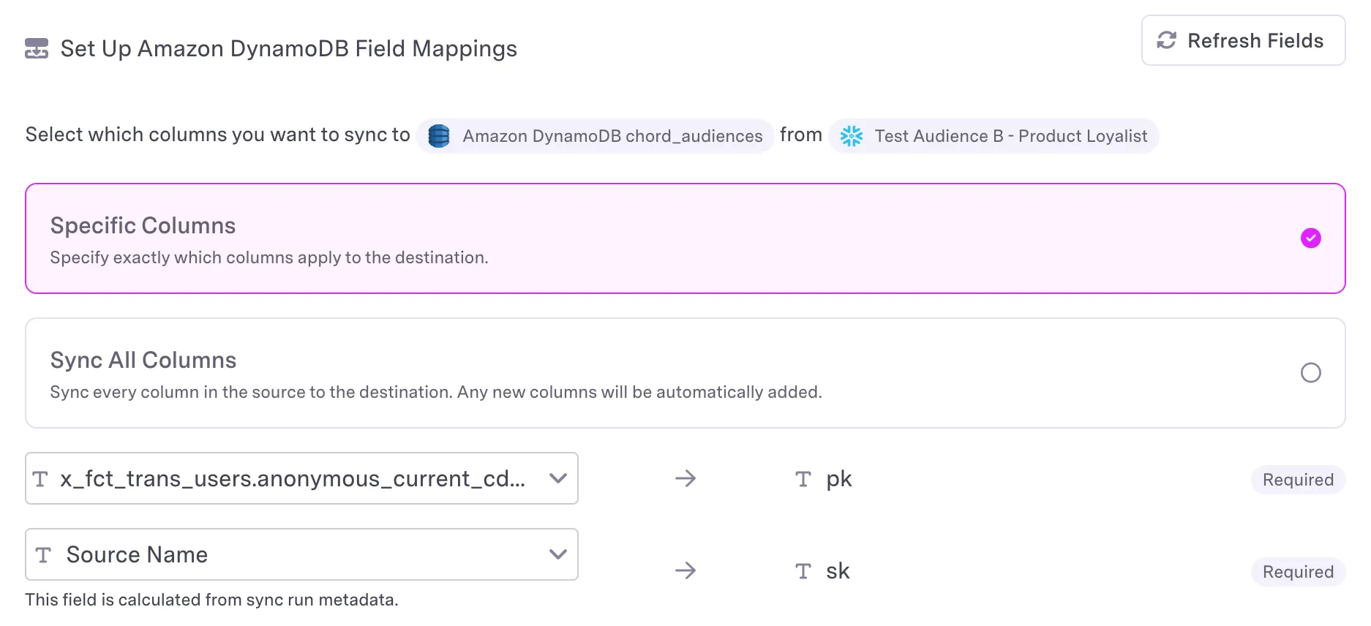Click chevron of the anonymous_current_cd dropdown
This screenshot has width=1371, height=626.
click(x=558, y=478)
